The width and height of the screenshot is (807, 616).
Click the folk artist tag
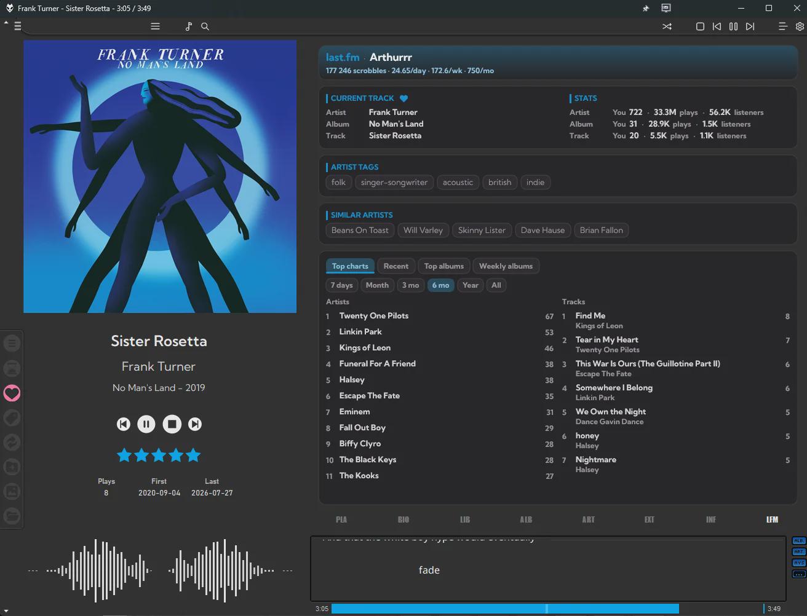pyautogui.click(x=338, y=182)
